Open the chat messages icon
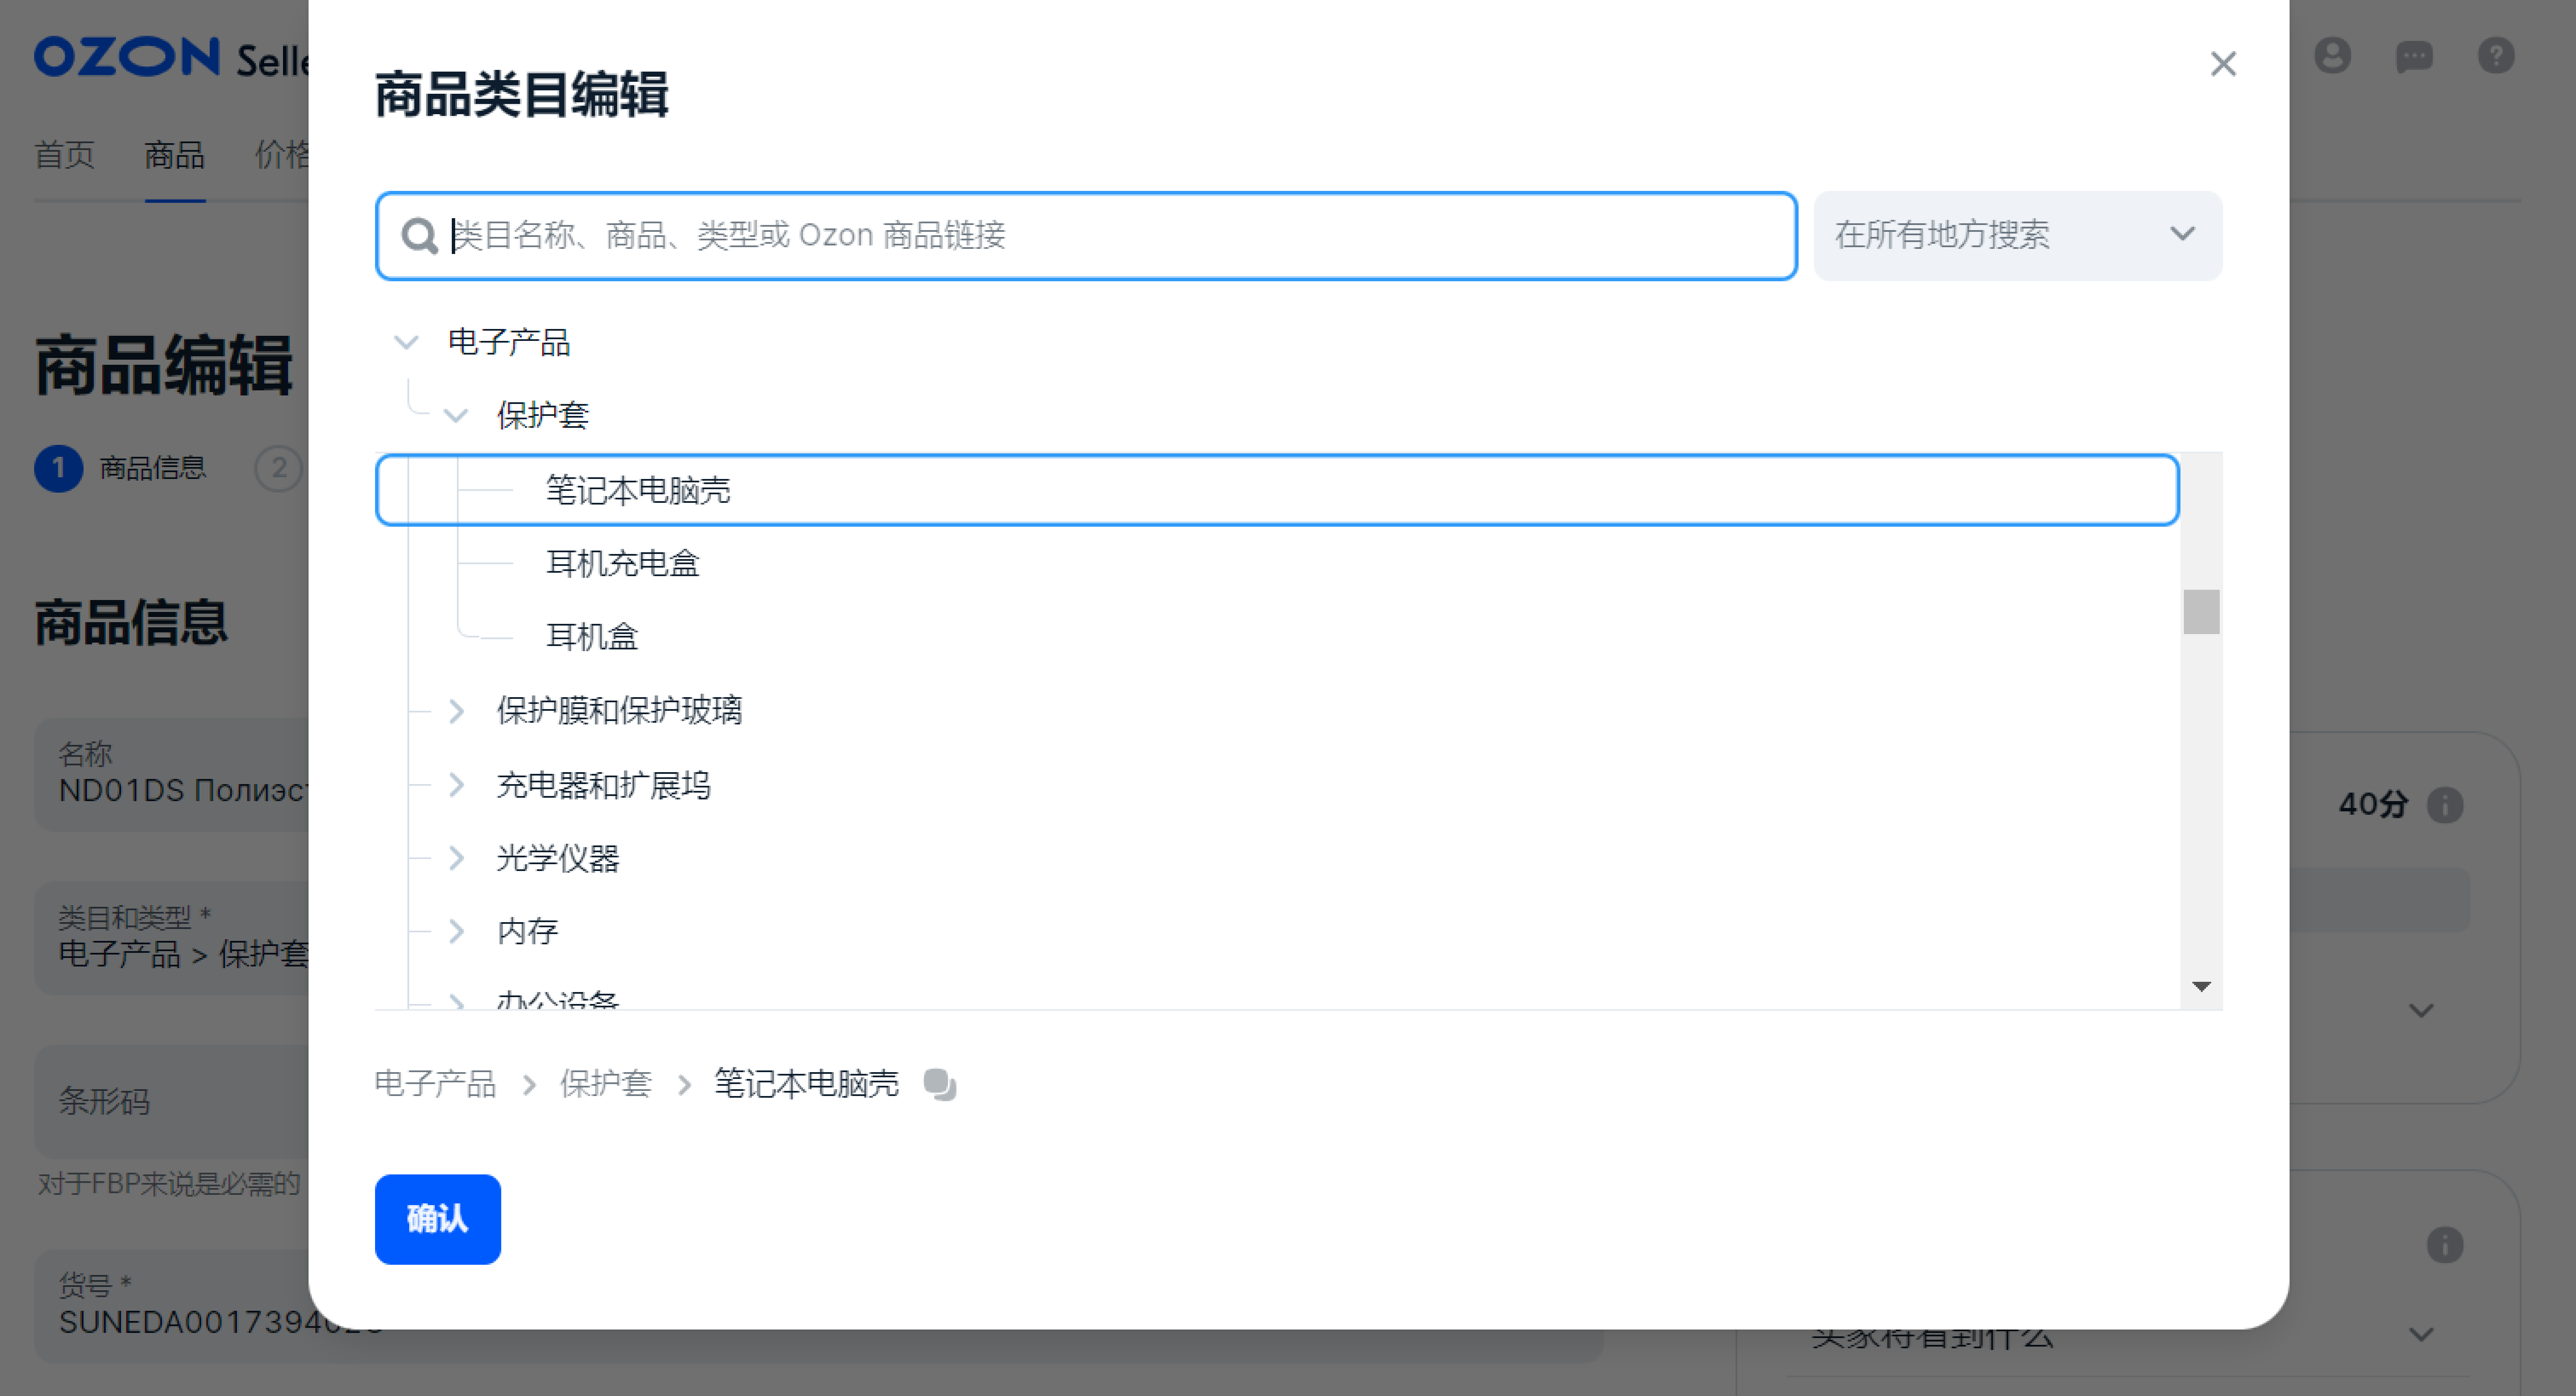This screenshot has width=2576, height=1396. pyautogui.click(x=2414, y=57)
